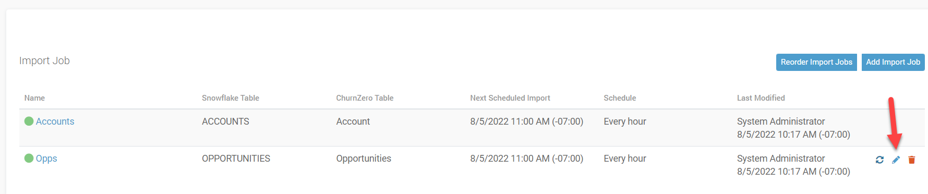Click the Import Job section heading
This screenshot has width=928, height=194.
44,60
